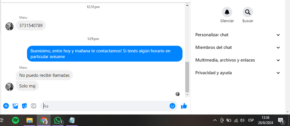Attach a photo with image icon

coord(15,106)
